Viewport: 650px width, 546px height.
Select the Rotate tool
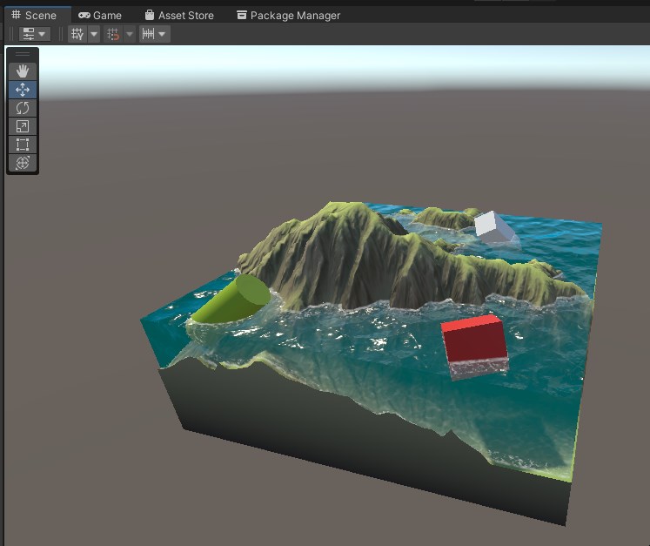pos(23,108)
